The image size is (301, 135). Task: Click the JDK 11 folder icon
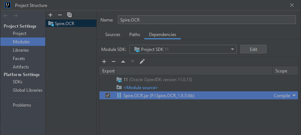click(x=119, y=80)
